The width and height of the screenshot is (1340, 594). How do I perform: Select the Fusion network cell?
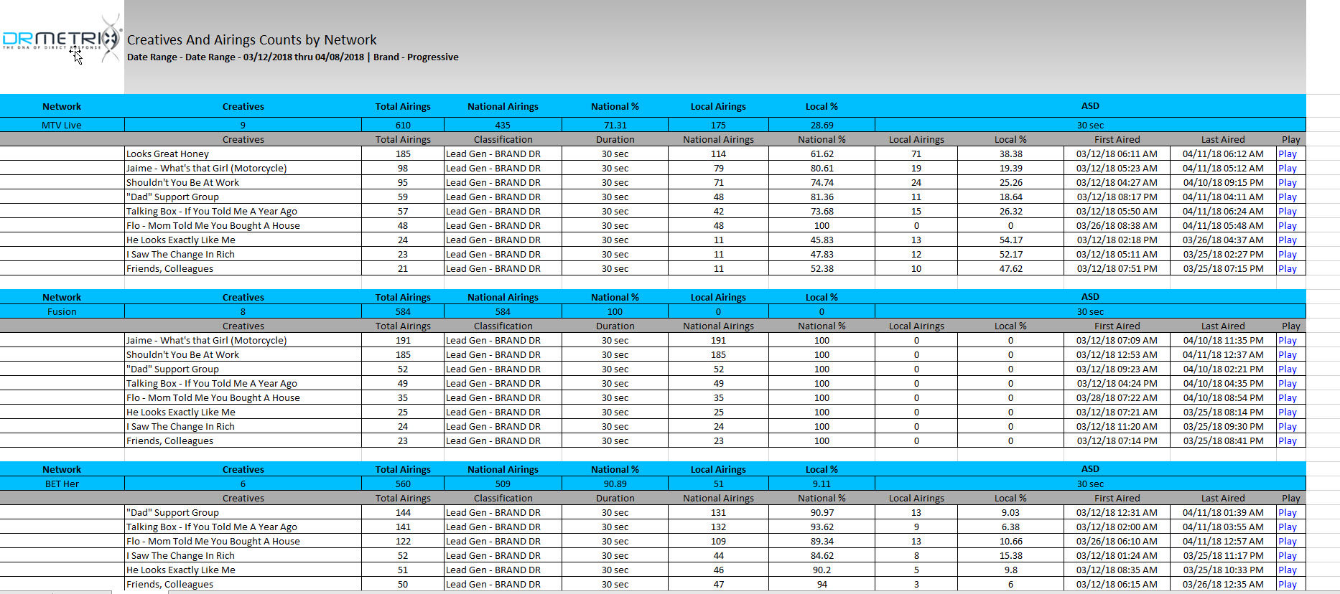click(62, 311)
